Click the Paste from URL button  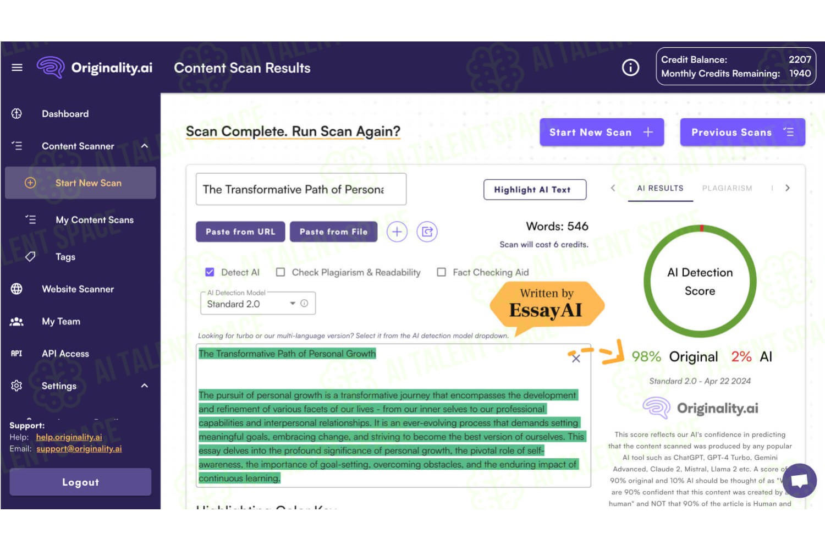240,232
